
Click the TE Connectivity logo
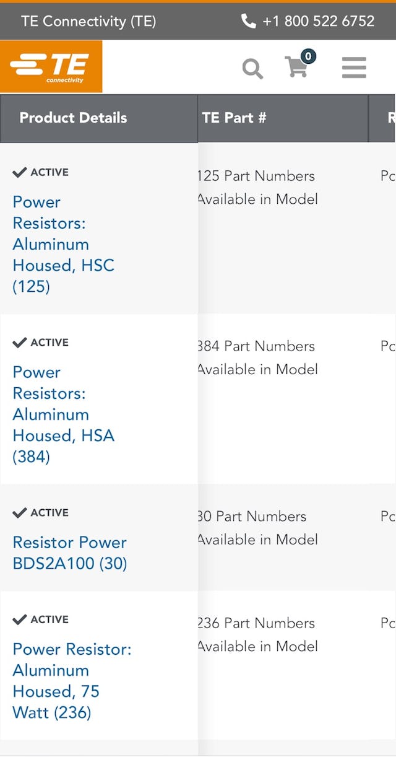51,66
